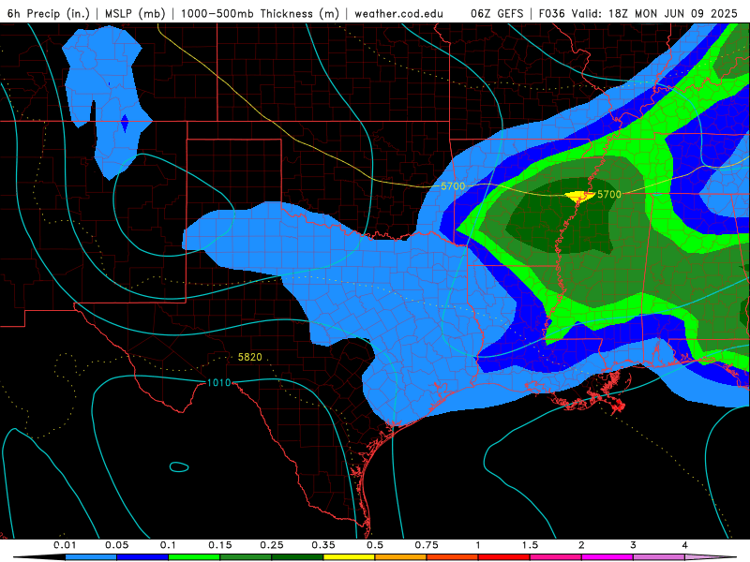Image resolution: width=750 pixels, height=562 pixels.
Task: Click the "5820" thickness contour label
Action: pos(249,357)
